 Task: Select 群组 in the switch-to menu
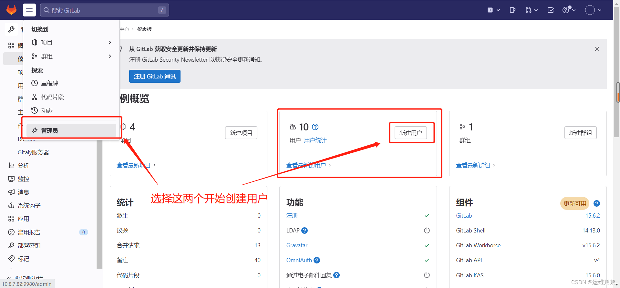point(47,56)
